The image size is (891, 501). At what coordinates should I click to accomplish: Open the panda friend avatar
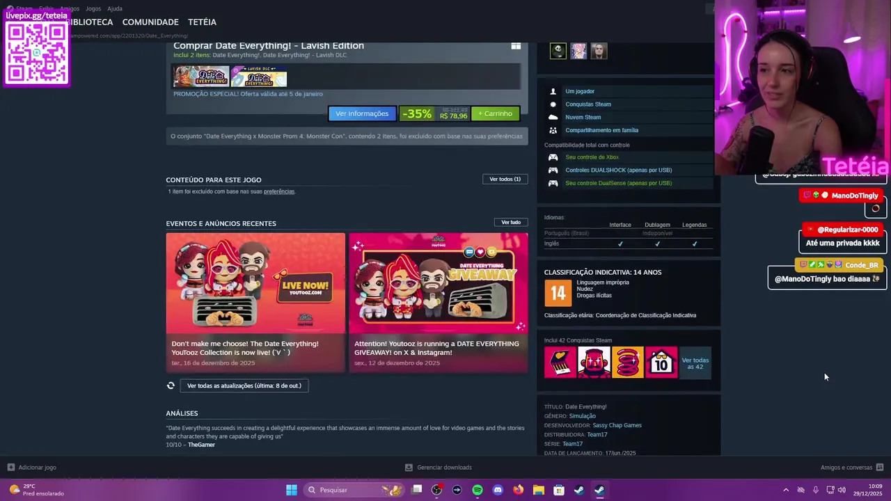point(558,51)
